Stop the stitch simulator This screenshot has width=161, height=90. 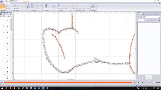pyautogui.click(x=142, y=82)
